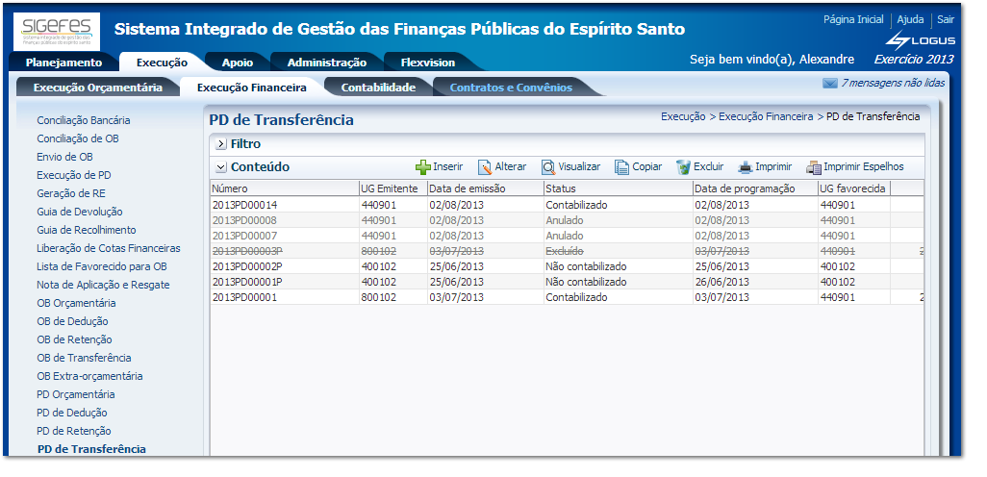Click the Excluir trash bin icon
987x477 pixels.
coord(683,167)
